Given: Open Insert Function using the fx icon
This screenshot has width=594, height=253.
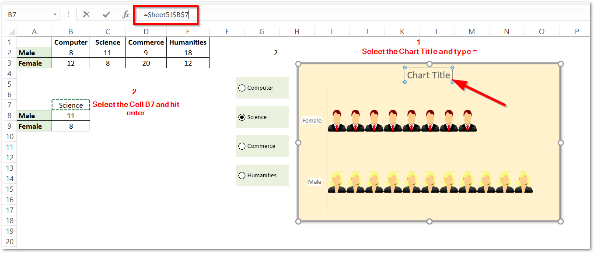Looking at the screenshot, I should [125, 14].
